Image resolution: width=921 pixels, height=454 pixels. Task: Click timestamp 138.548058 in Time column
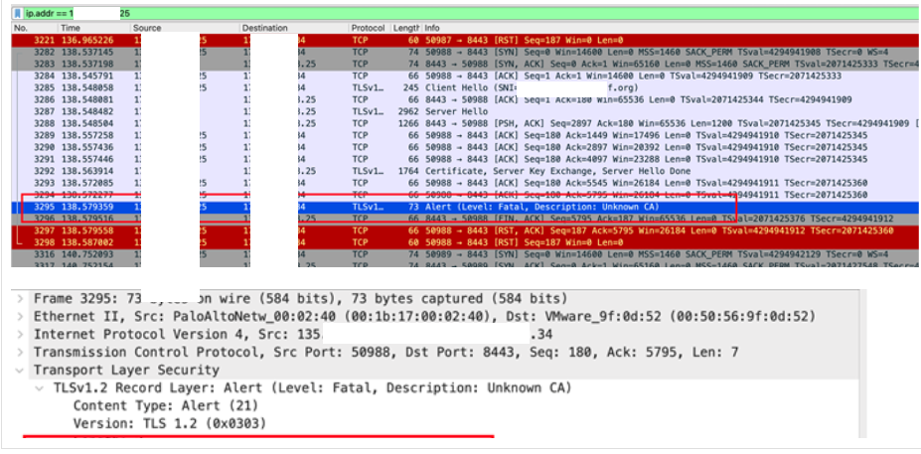click(x=86, y=87)
